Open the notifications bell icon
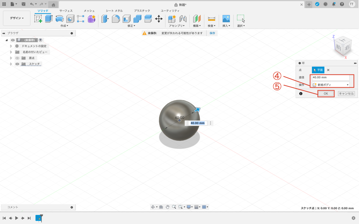The height and width of the screenshot is (224, 359). pyautogui.click(x=334, y=4)
